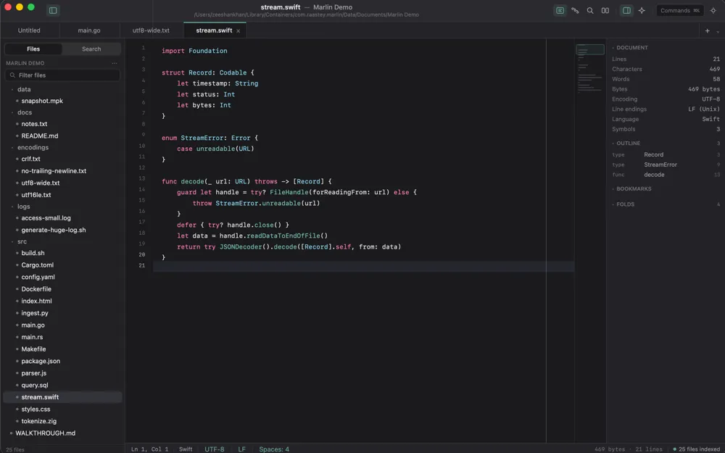Change line endings via LF status item
This screenshot has width=725, height=453.
tap(242, 449)
